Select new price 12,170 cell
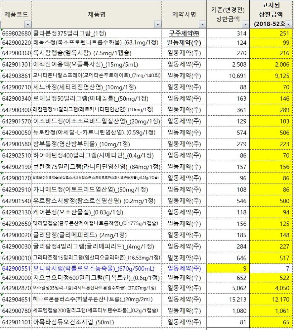Viewport: 294px width, 330px height. click(x=271, y=299)
